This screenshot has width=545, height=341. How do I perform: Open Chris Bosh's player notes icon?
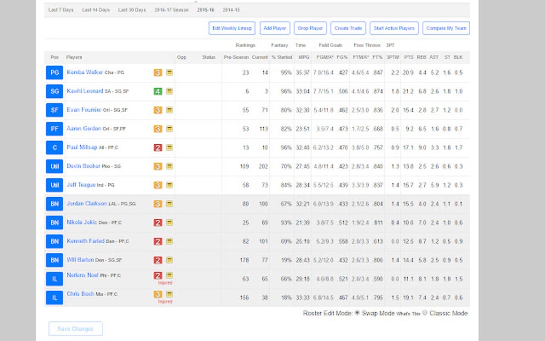pyautogui.click(x=168, y=294)
